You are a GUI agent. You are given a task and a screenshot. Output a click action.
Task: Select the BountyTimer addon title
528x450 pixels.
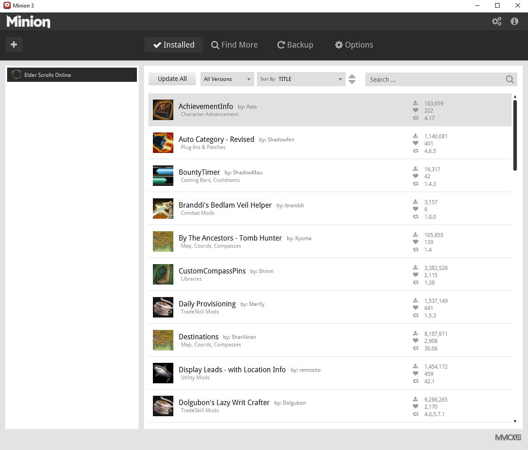[199, 172]
